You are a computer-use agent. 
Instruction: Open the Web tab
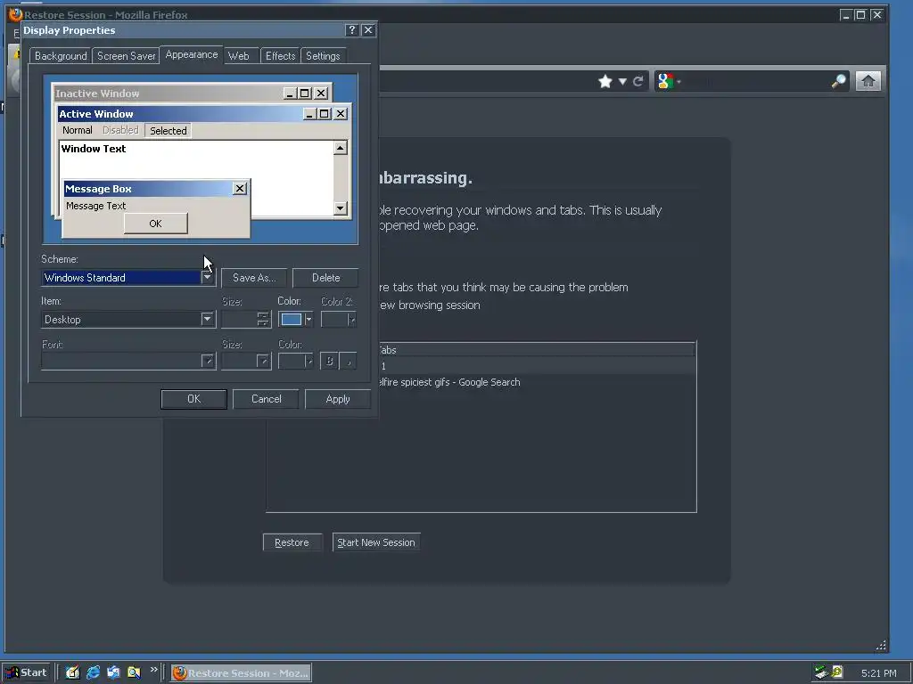(239, 56)
